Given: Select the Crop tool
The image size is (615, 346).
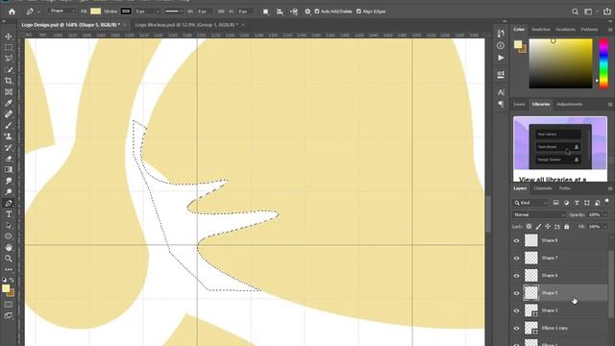Looking at the screenshot, I should pos(9,81).
